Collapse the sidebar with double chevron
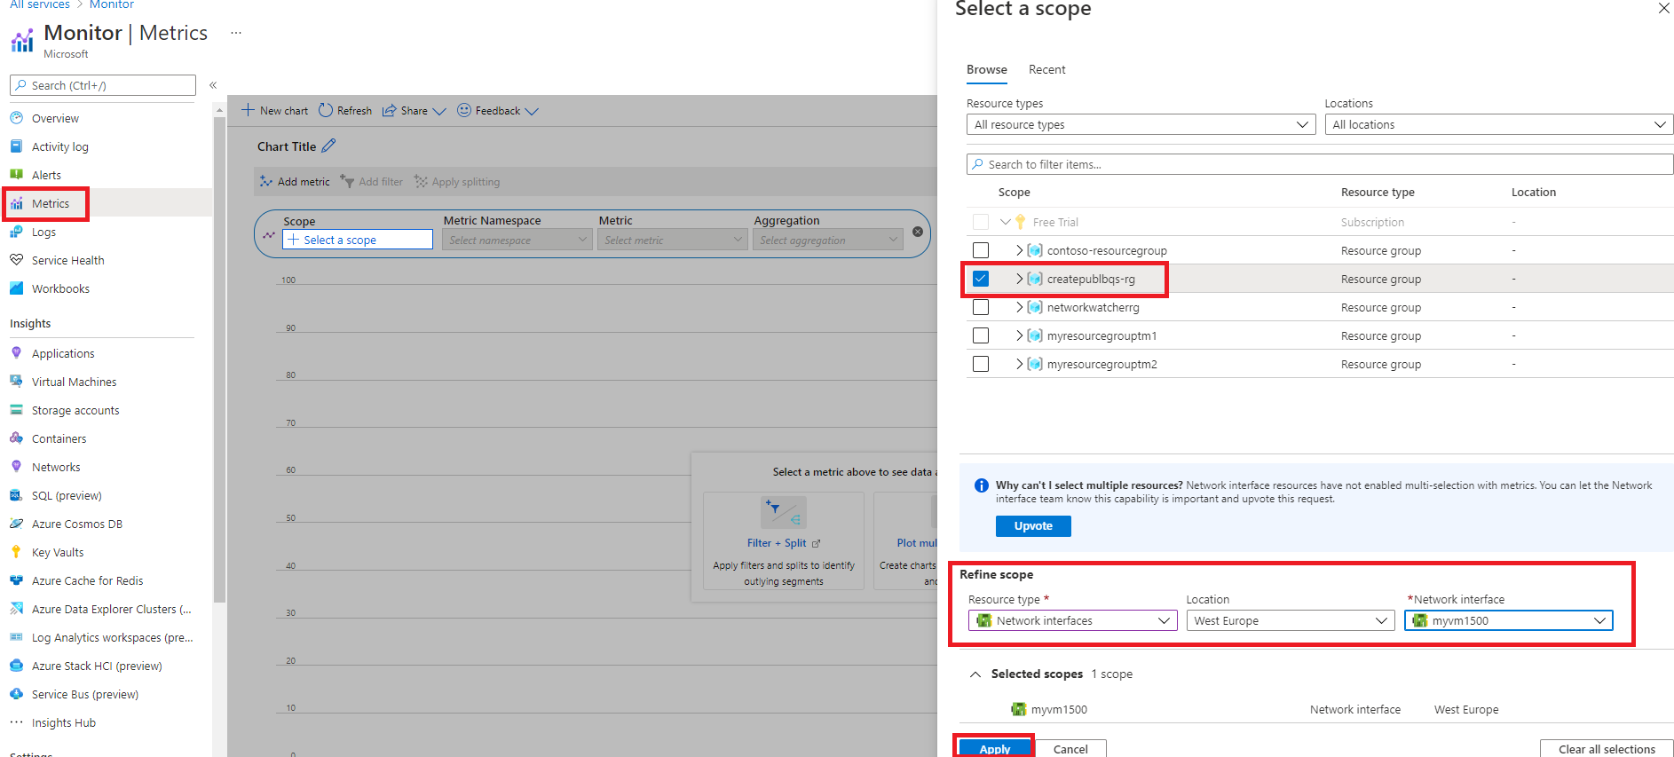1674x757 pixels. coord(213,85)
